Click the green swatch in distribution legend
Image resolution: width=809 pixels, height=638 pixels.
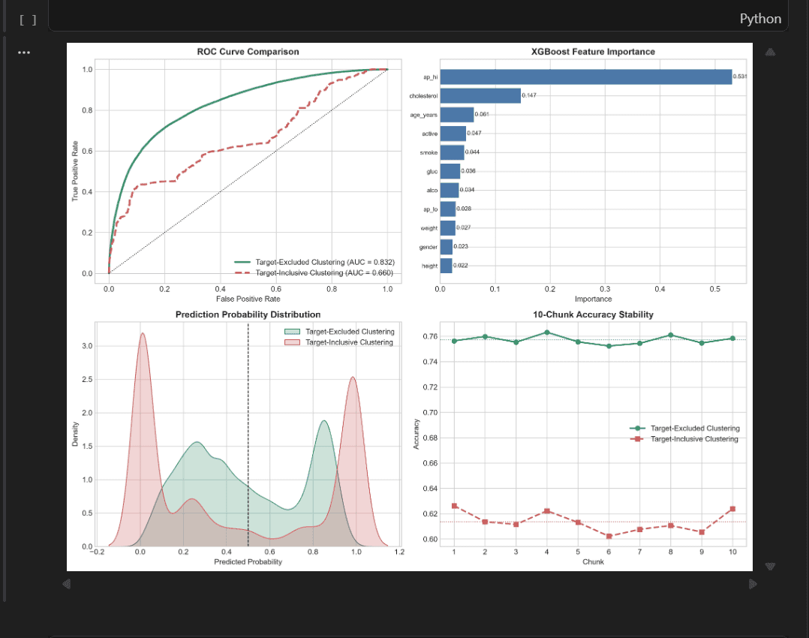pyautogui.click(x=292, y=332)
